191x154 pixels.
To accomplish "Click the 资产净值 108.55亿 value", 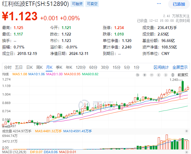I will tap(169, 47).
